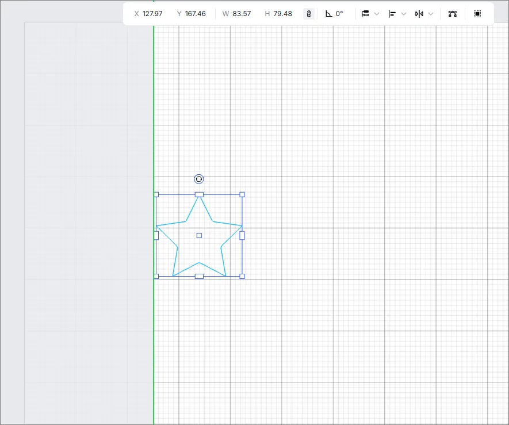The image size is (509, 425).
Task: Click the rotation angle value 0°
Action: tap(339, 14)
